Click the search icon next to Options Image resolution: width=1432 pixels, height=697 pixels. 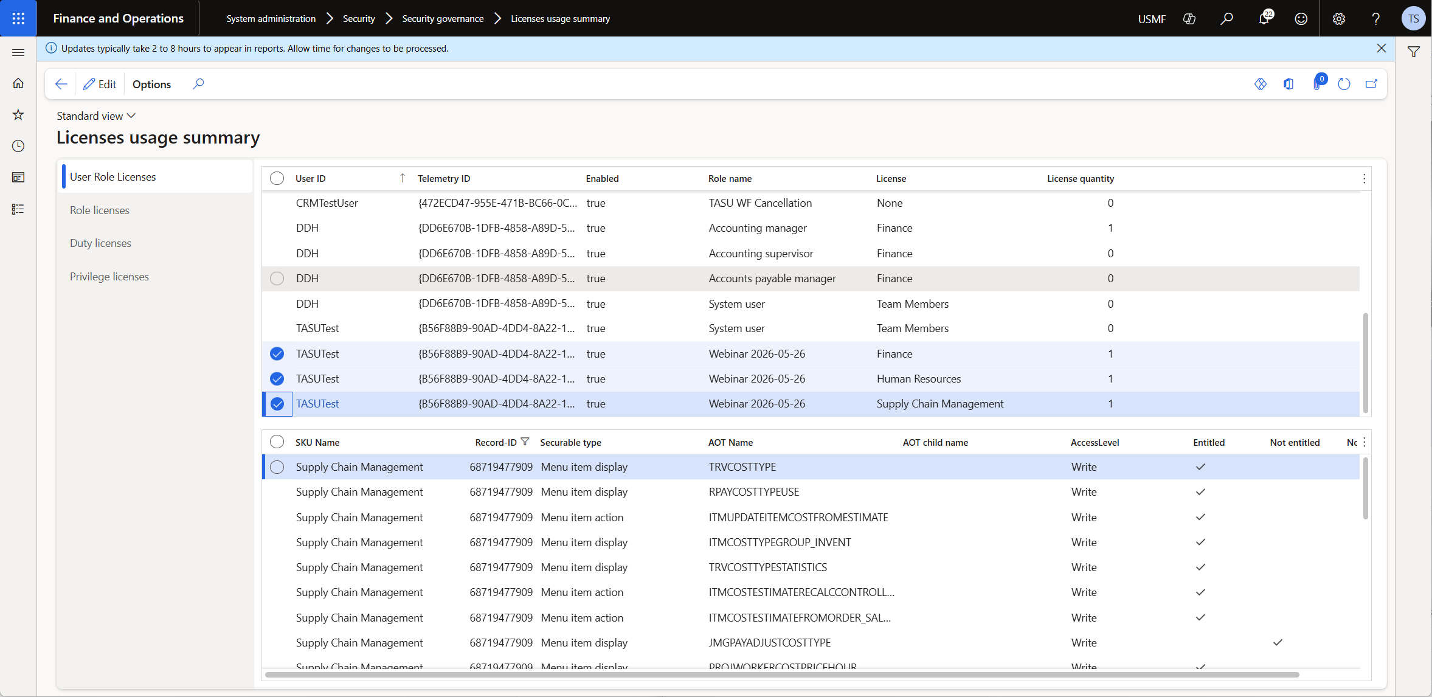(x=198, y=84)
